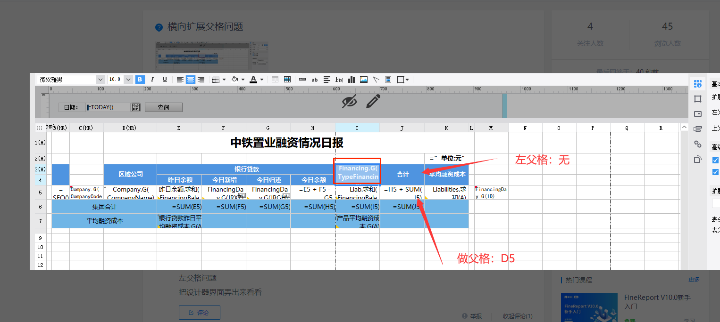This screenshot has height=322, width=720.
Task: Toggle bold formatting in the designer toolbar
Action: 140,80
